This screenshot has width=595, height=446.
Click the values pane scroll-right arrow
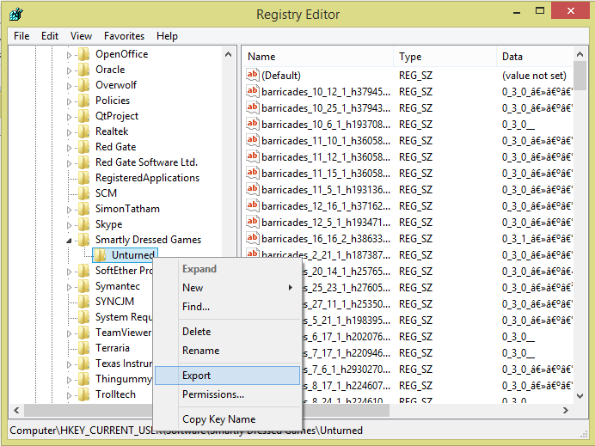[x=566, y=411]
